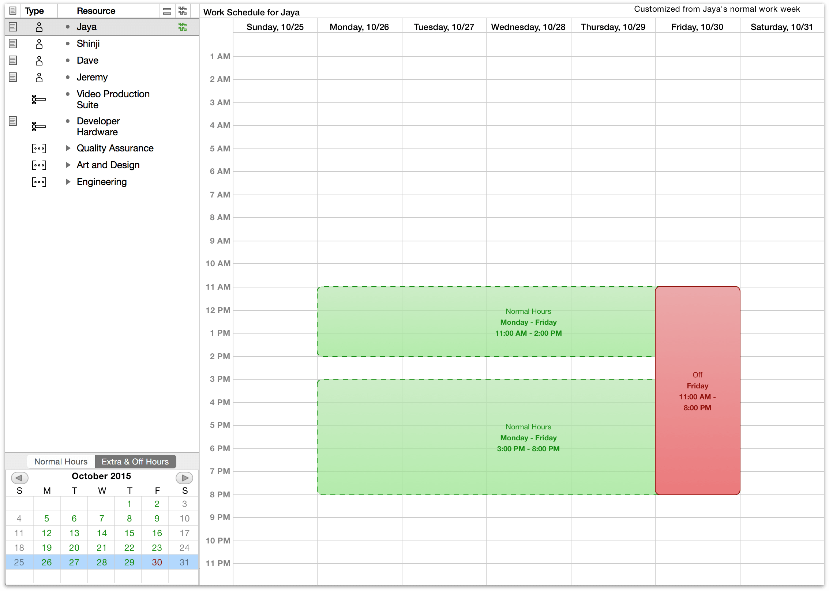
Task: Click the resource leveling icon for Jaya
Action: (182, 27)
